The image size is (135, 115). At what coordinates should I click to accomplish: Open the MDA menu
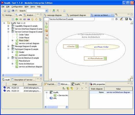point(27,7)
